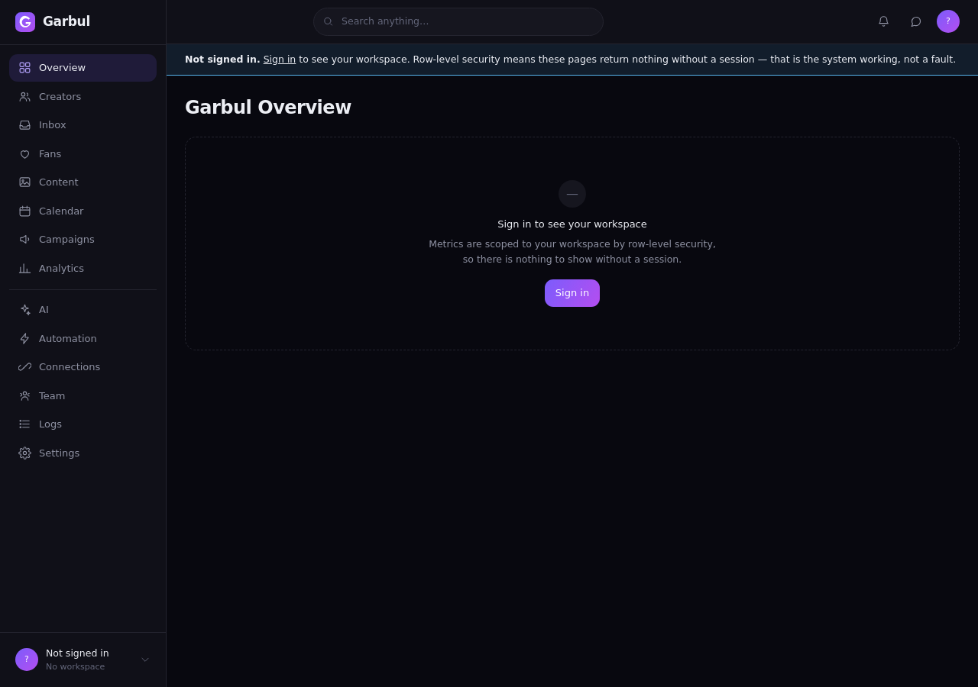The width and height of the screenshot is (978, 687).
Task: Click the Overview grid icon
Action: (x=24, y=68)
